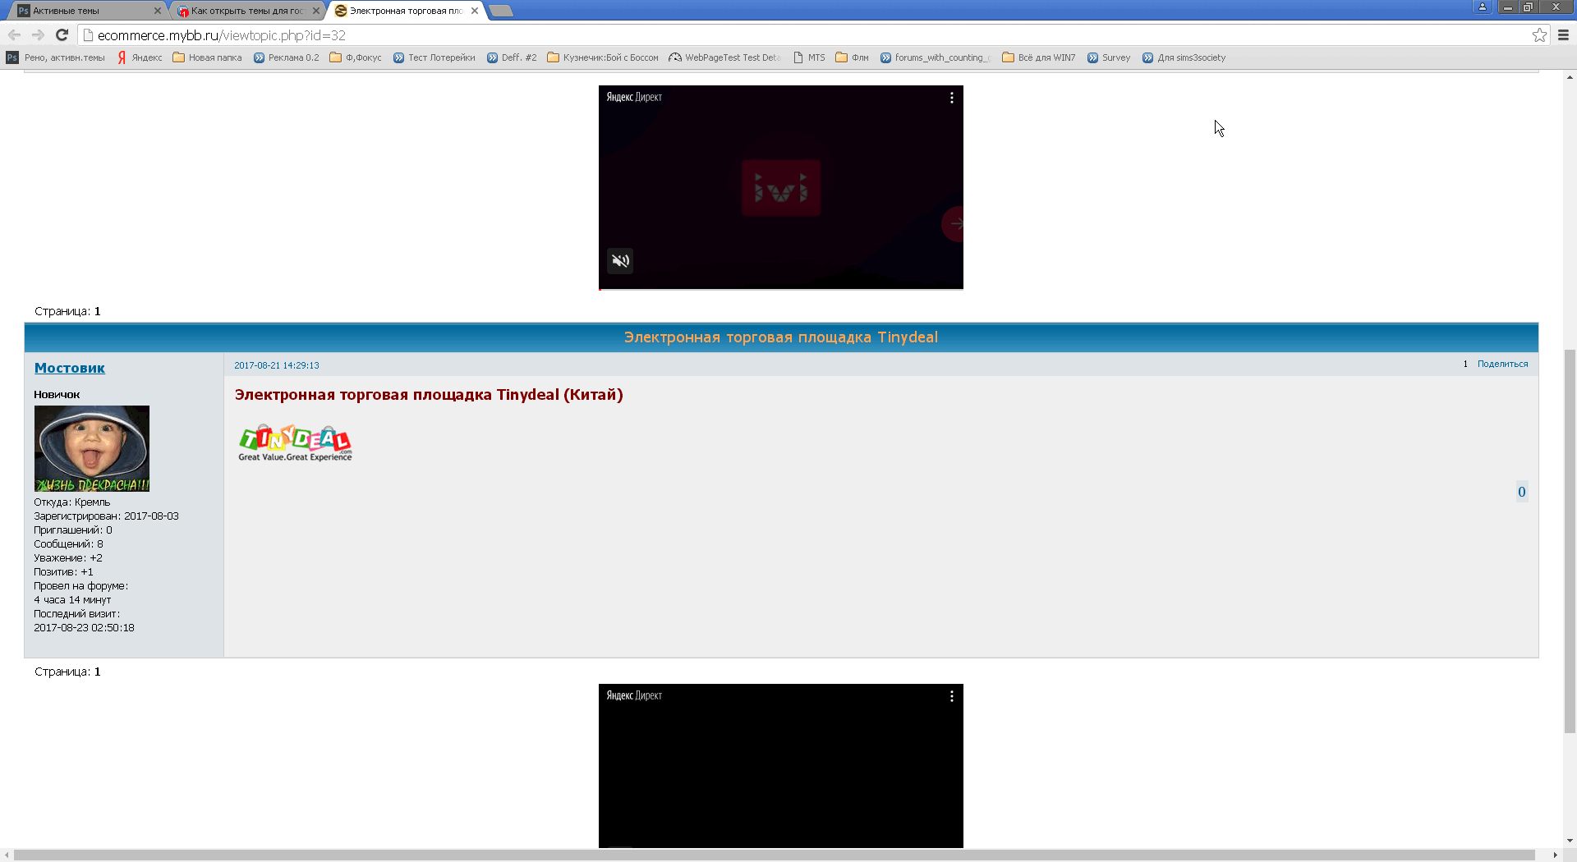Click the browser Back arrow
The image size is (1577, 862).
tap(14, 34)
